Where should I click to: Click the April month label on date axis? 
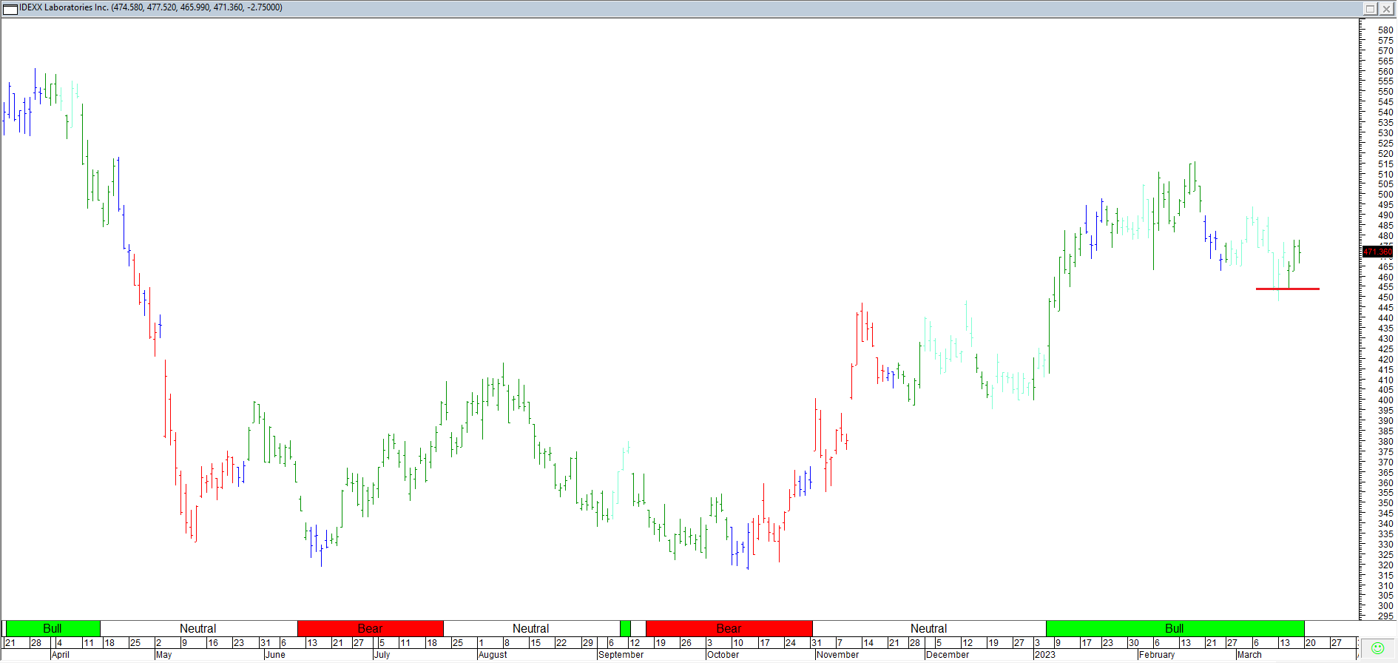(x=61, y=655)
